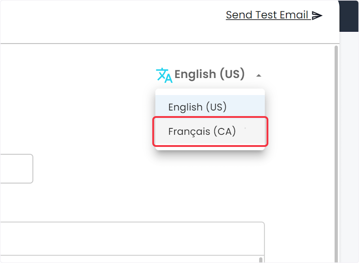Click the main panel vertical scrollbar
The width and height of the screenshot is (359, 263).
pyautogui.click(x=336, y=153)
